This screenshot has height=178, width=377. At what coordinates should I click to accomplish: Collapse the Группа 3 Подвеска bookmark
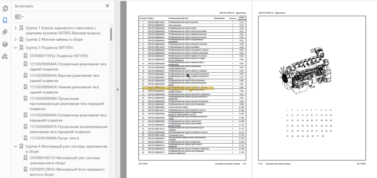tap(16, 48)
